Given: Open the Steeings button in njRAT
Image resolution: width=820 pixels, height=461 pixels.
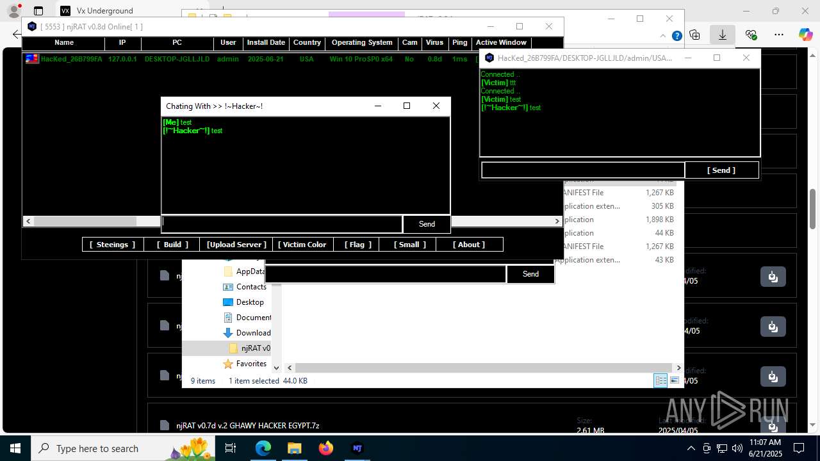Looking at the screenshot, I should click(x=112, y=245).
